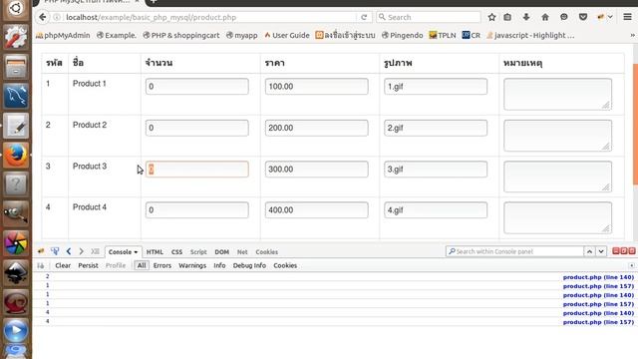Toggle the Firebug command line icon

coord(95,251)
